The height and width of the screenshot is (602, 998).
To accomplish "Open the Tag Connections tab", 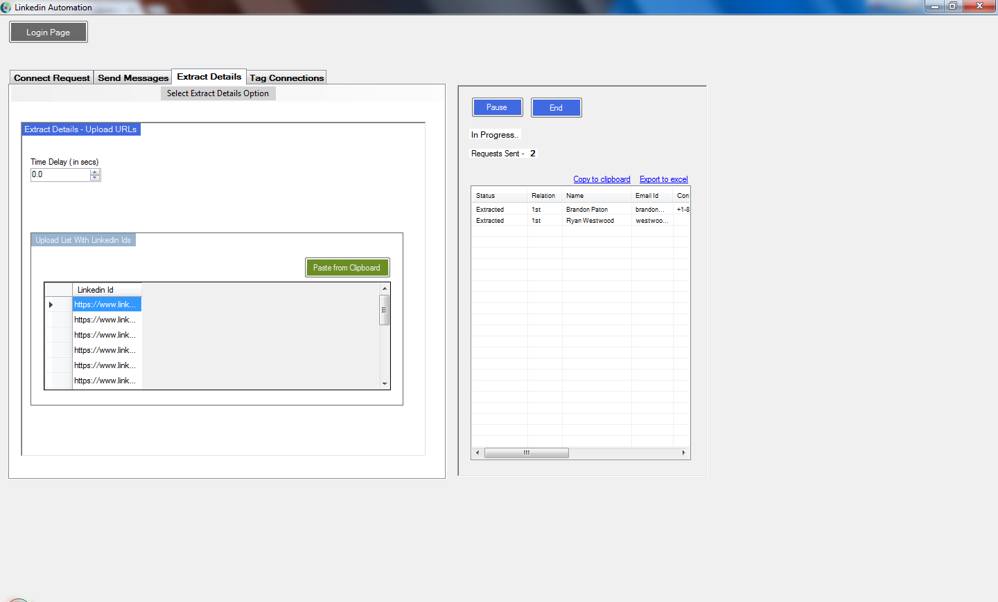I will 287,77.
